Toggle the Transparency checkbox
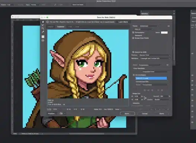Viewport: 196px width, 143px height. (x=133, y=32)
